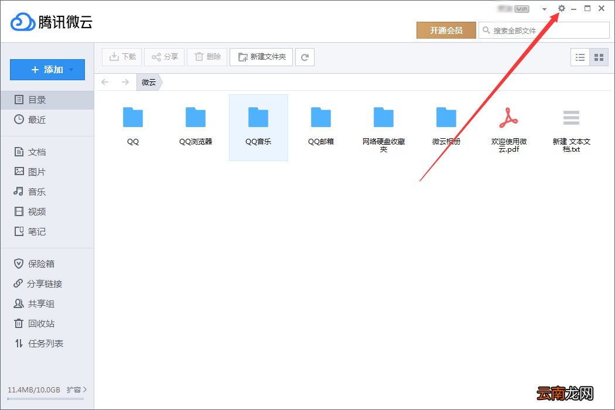Click the 开通会员 button

coord(446,30)
